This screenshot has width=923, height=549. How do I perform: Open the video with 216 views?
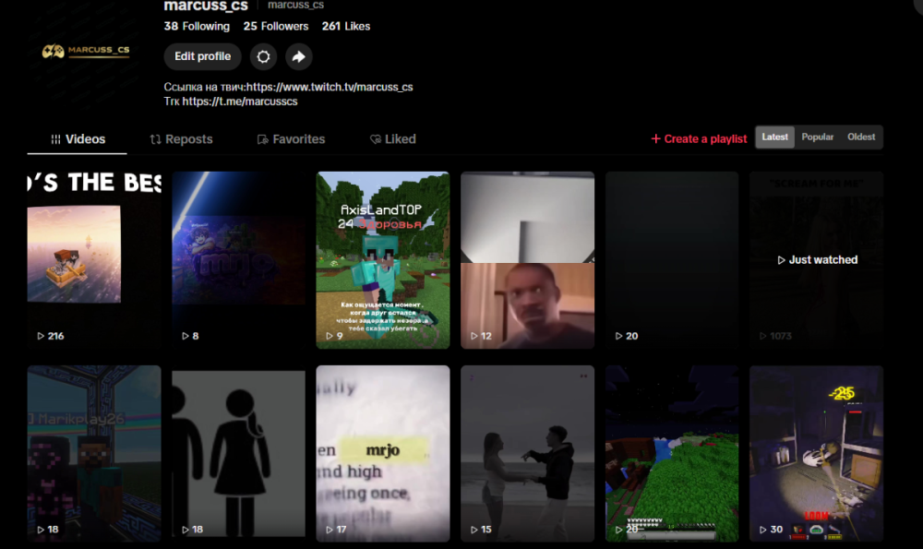(x=93, y=260)
